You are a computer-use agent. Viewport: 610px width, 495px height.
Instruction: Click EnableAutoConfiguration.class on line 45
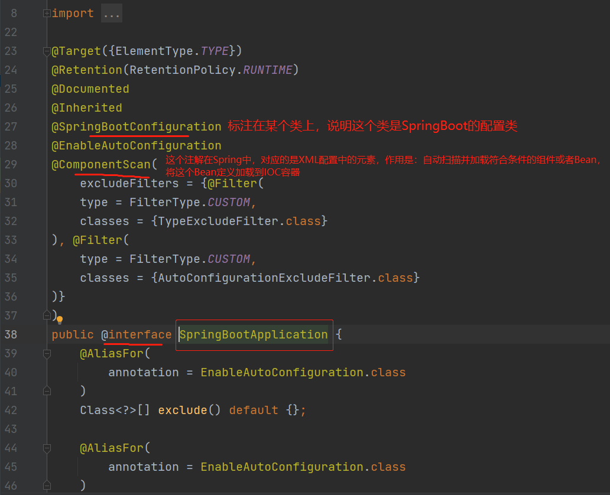coord(303,467)
